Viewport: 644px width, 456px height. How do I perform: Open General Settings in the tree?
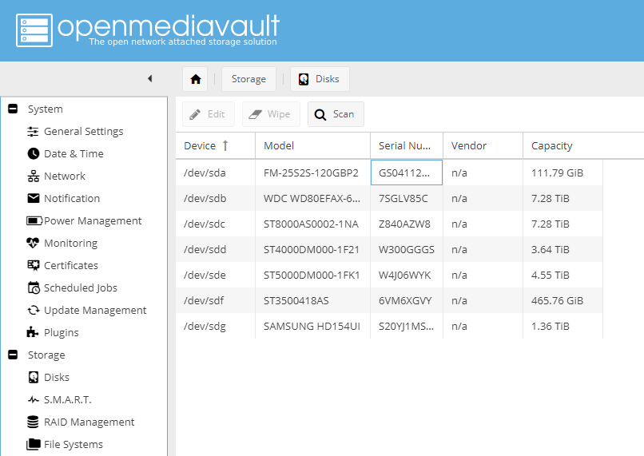coord(83,131)
